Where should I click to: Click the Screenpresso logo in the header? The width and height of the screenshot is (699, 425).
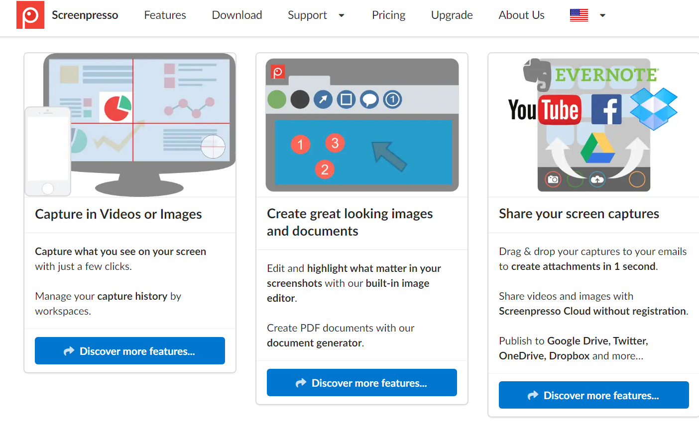point(30,15)
